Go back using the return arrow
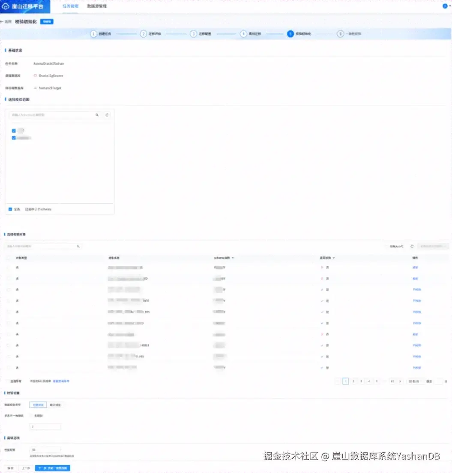The width and height of the screenshot is (452, 473). (x=2, y=21)
